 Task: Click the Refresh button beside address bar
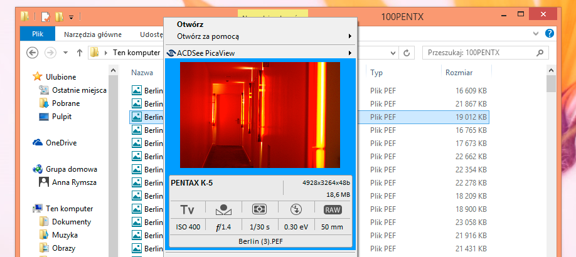[x=407, y=53]
